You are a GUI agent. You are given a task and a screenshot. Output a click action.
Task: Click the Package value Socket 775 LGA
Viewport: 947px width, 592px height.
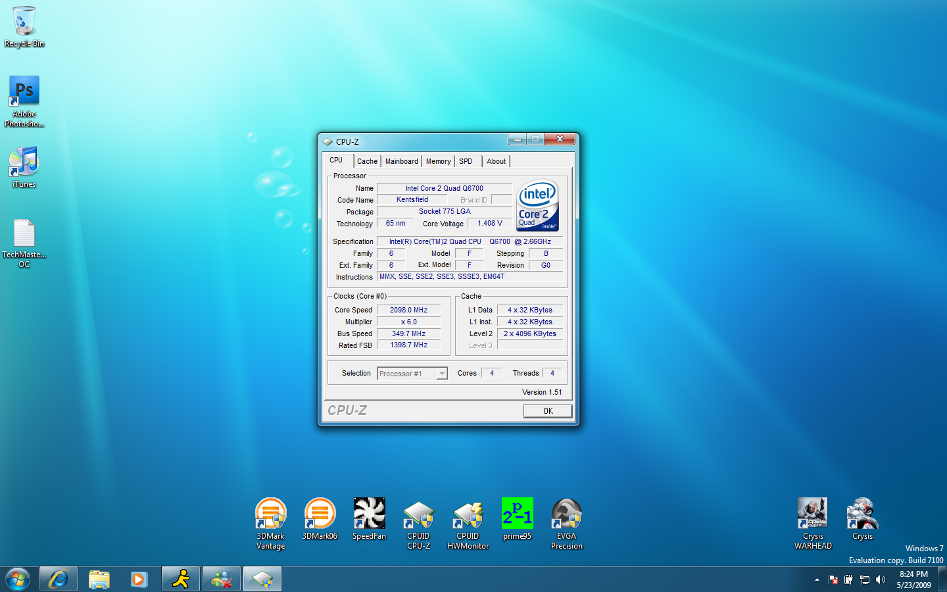coord(445,211)
